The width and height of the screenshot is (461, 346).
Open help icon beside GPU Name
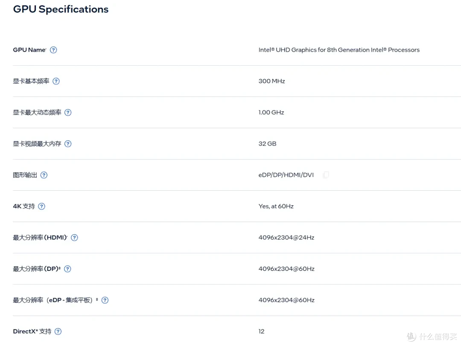click(53, 50)
